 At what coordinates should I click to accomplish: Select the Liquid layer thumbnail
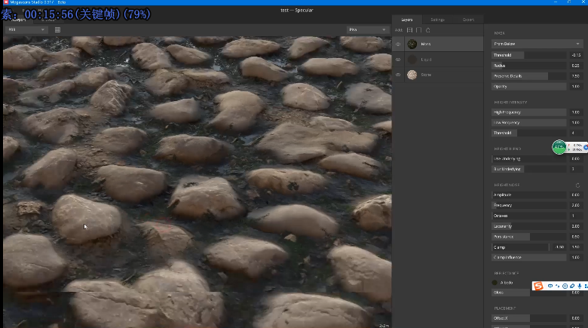[x=412, y=60]
